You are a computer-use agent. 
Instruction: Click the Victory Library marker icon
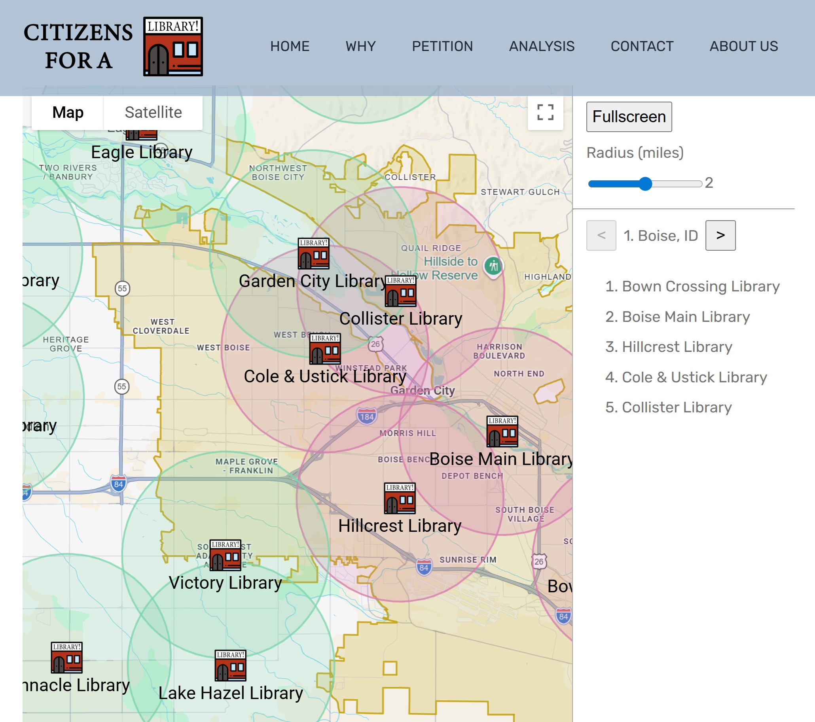[x=225, y=556]
